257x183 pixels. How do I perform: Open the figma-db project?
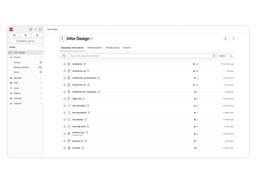pos(77,99)
